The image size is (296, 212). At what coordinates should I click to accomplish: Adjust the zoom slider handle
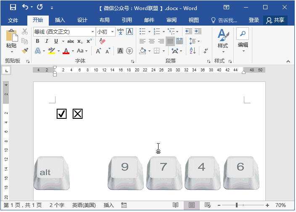(237, 205)
